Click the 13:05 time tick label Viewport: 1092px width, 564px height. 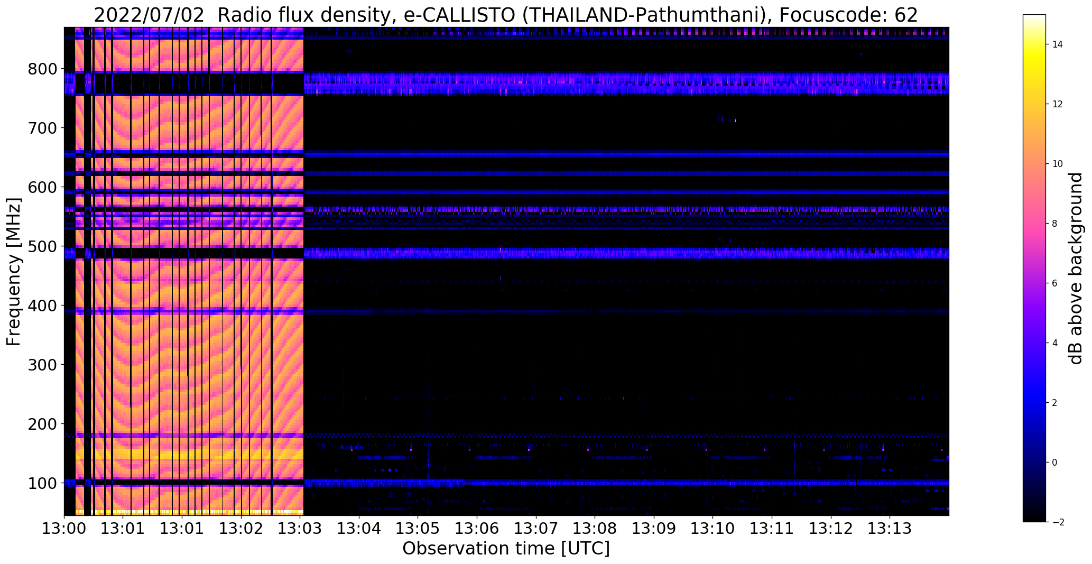[x=418, y=528]
